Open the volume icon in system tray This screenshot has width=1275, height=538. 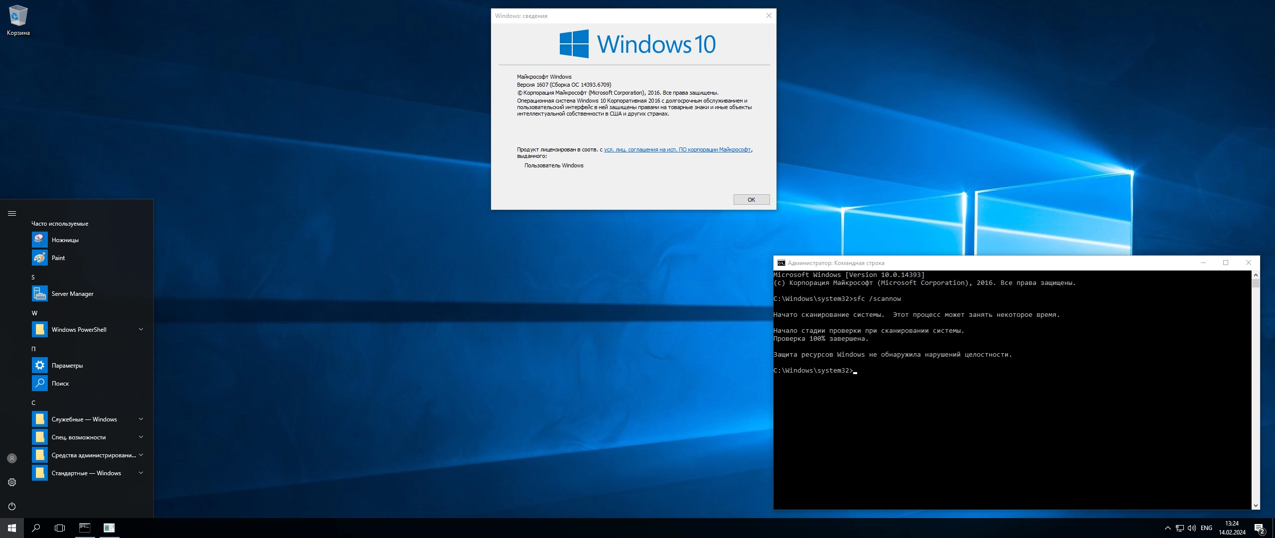pos(1191,528)
